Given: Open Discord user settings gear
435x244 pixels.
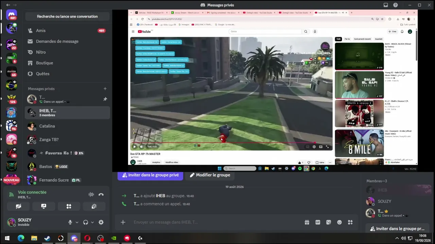Looking at the screenshot, I should (x=101, y=222).
